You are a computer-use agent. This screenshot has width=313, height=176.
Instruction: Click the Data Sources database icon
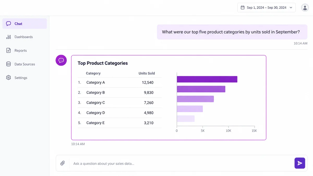pyautogui.click(x=9, y=64)
